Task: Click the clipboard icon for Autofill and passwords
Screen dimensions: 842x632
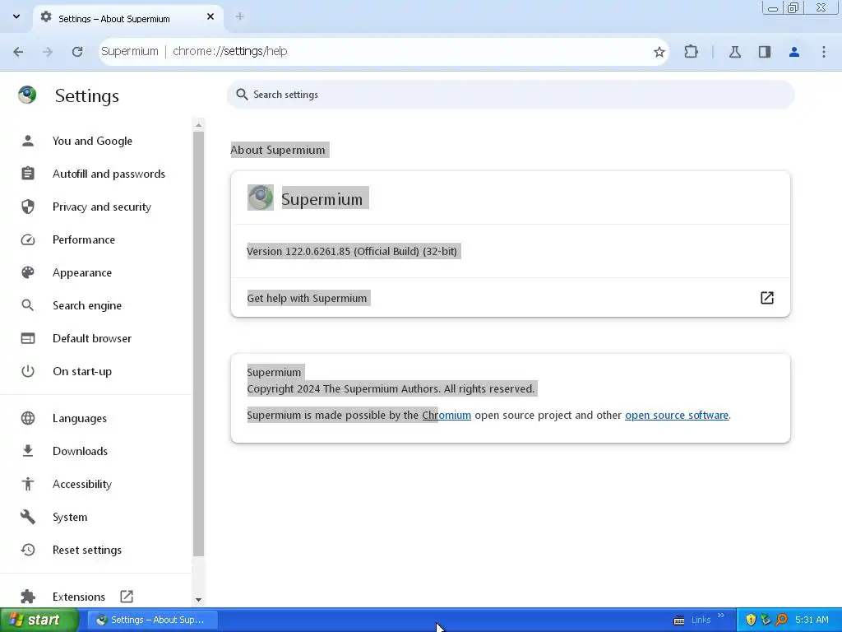Action: pyautogui.click(x=28, y=174)
